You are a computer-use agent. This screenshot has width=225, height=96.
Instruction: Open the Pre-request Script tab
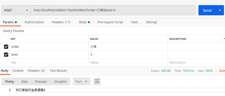[110, 22]
